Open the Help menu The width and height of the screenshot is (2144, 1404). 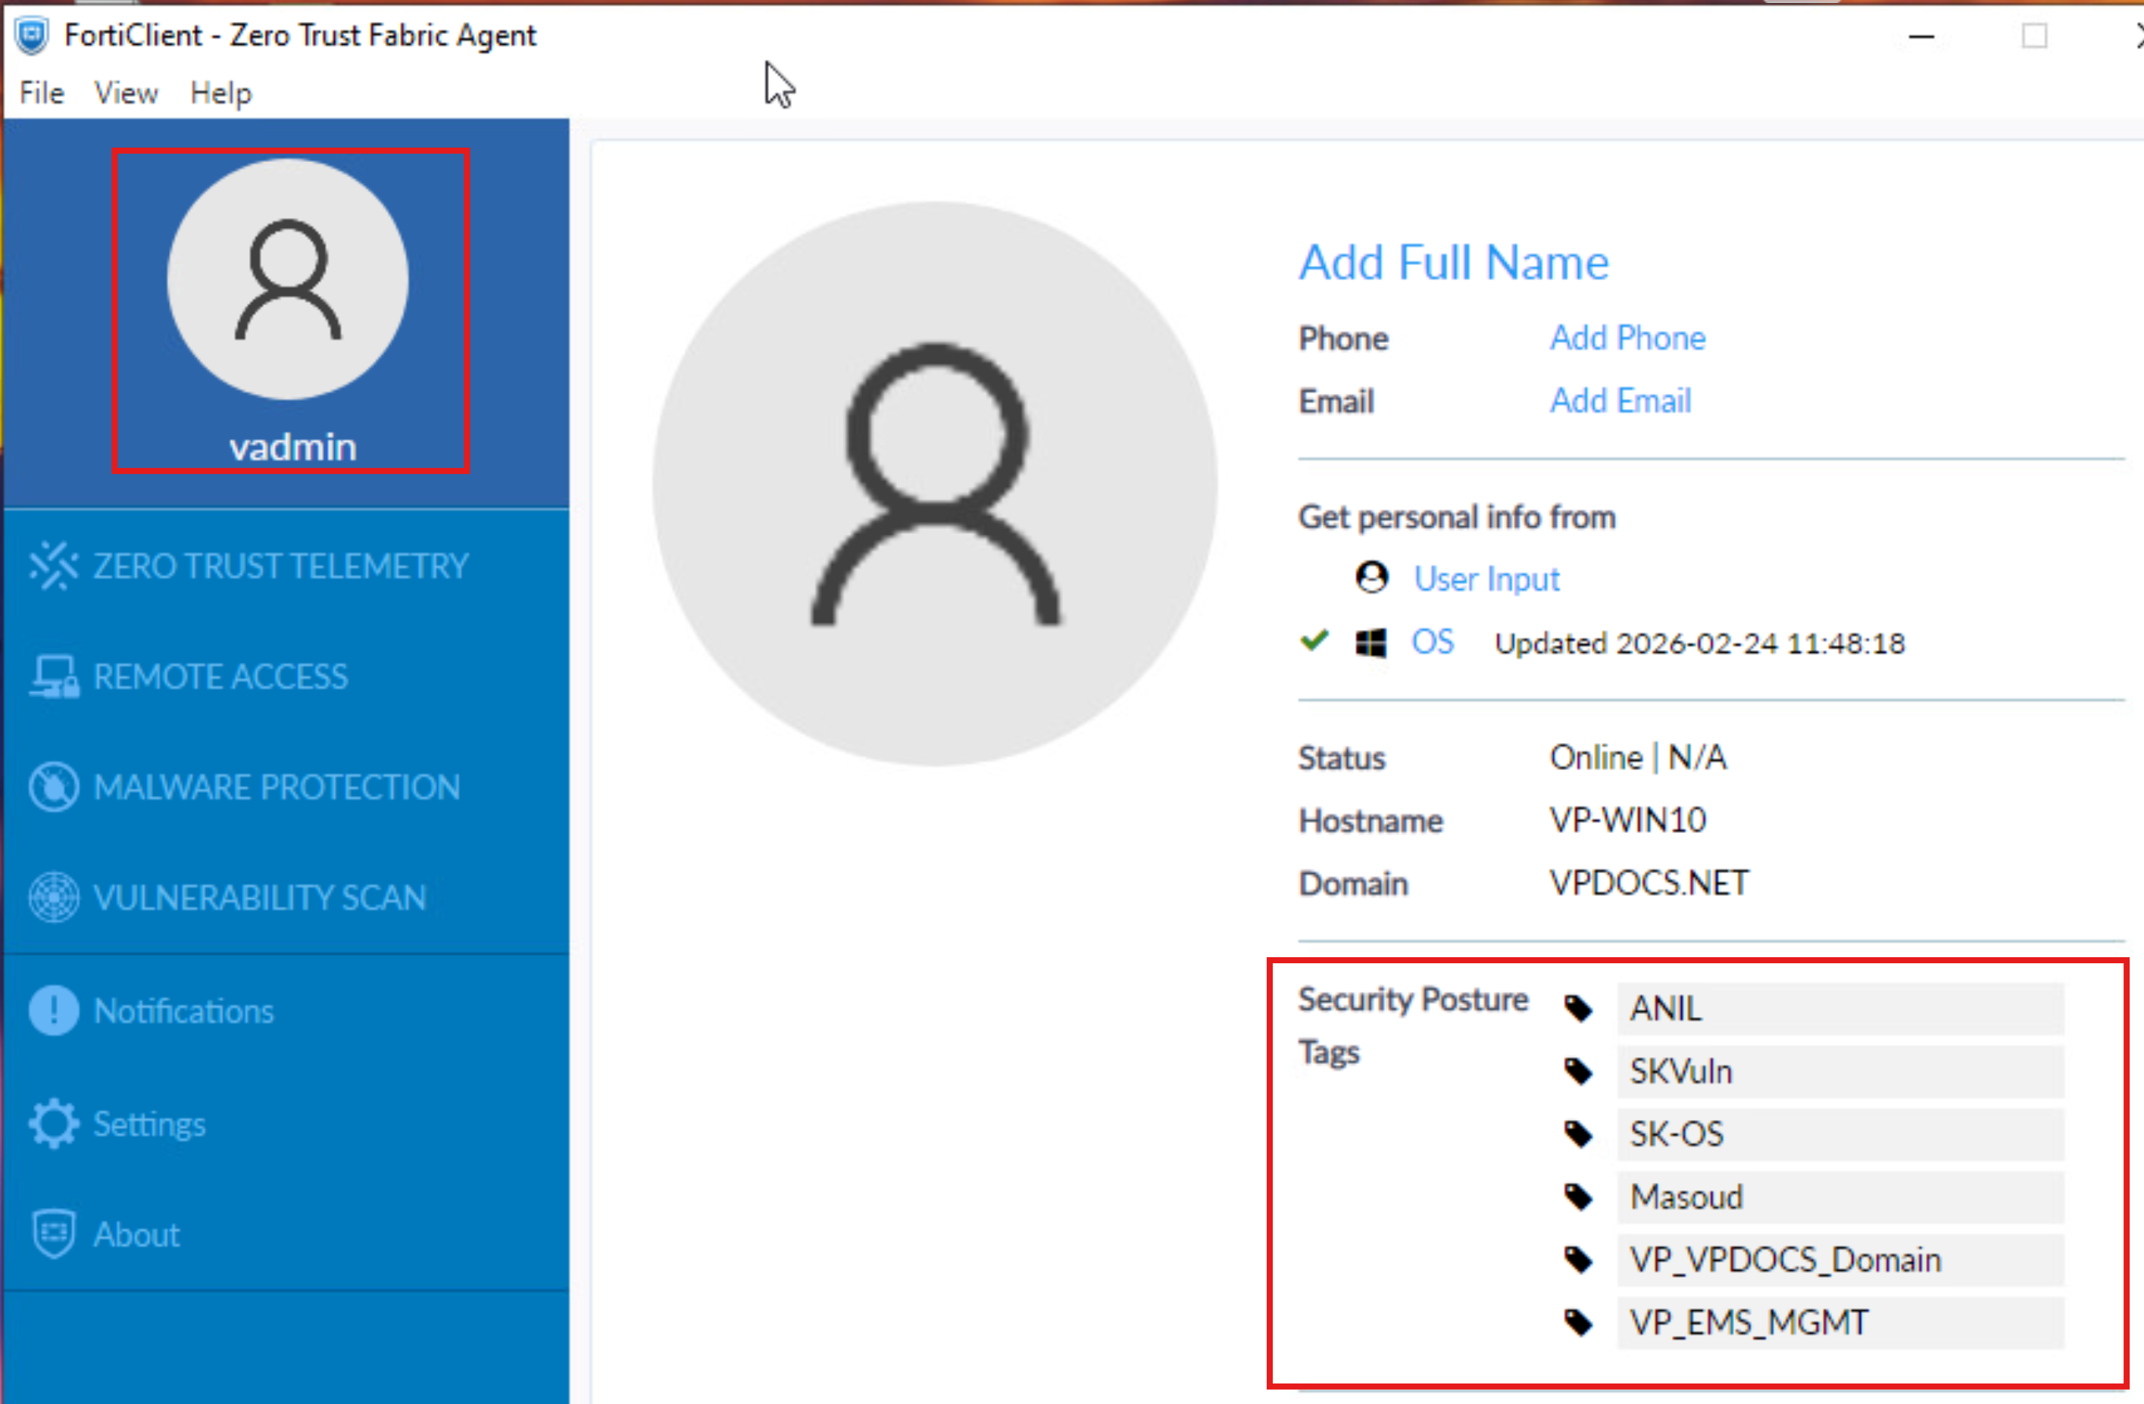click(x=220, y=92)
